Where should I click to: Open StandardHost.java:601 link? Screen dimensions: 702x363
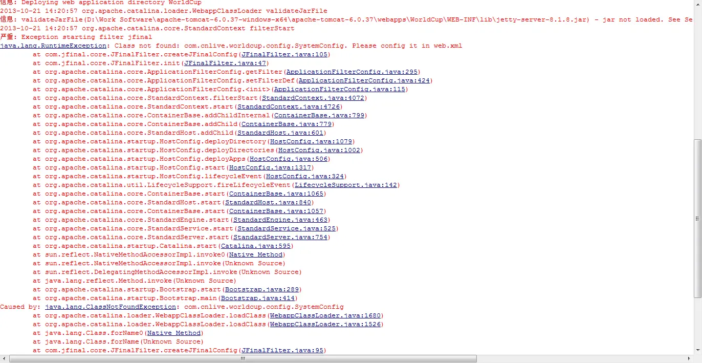[x=280, y=133]
